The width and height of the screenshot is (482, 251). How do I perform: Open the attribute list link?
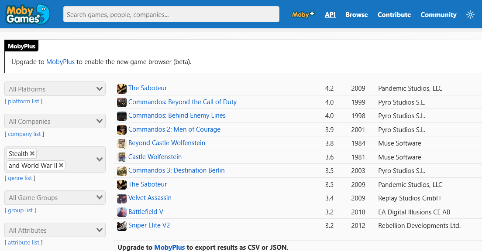tap(24, 242)
